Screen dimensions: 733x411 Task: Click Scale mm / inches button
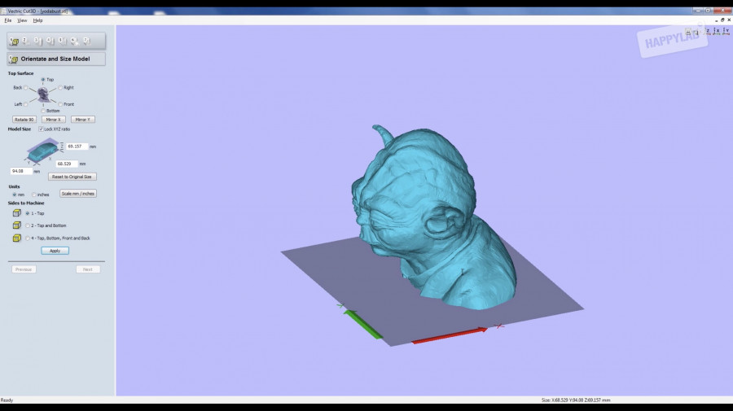tap(78, 194)
